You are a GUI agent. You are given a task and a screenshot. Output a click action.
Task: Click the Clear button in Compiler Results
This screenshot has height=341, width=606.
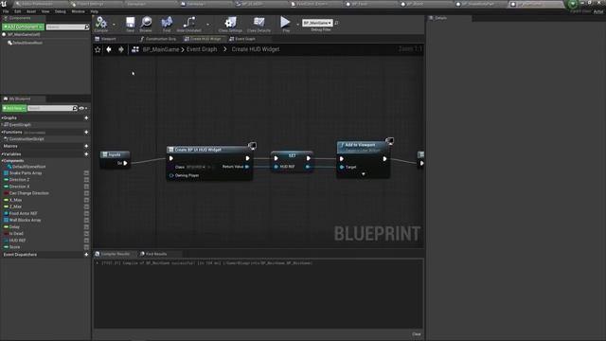coord(417,334)
